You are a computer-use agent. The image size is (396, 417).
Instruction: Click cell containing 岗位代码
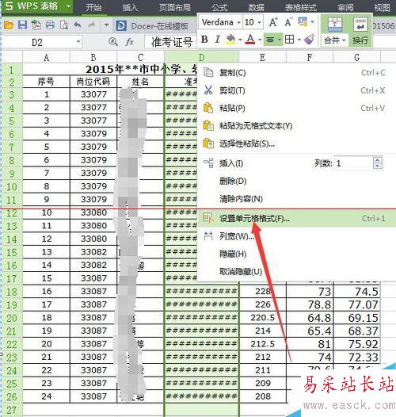pyautogui.click(x=93, y=82)
